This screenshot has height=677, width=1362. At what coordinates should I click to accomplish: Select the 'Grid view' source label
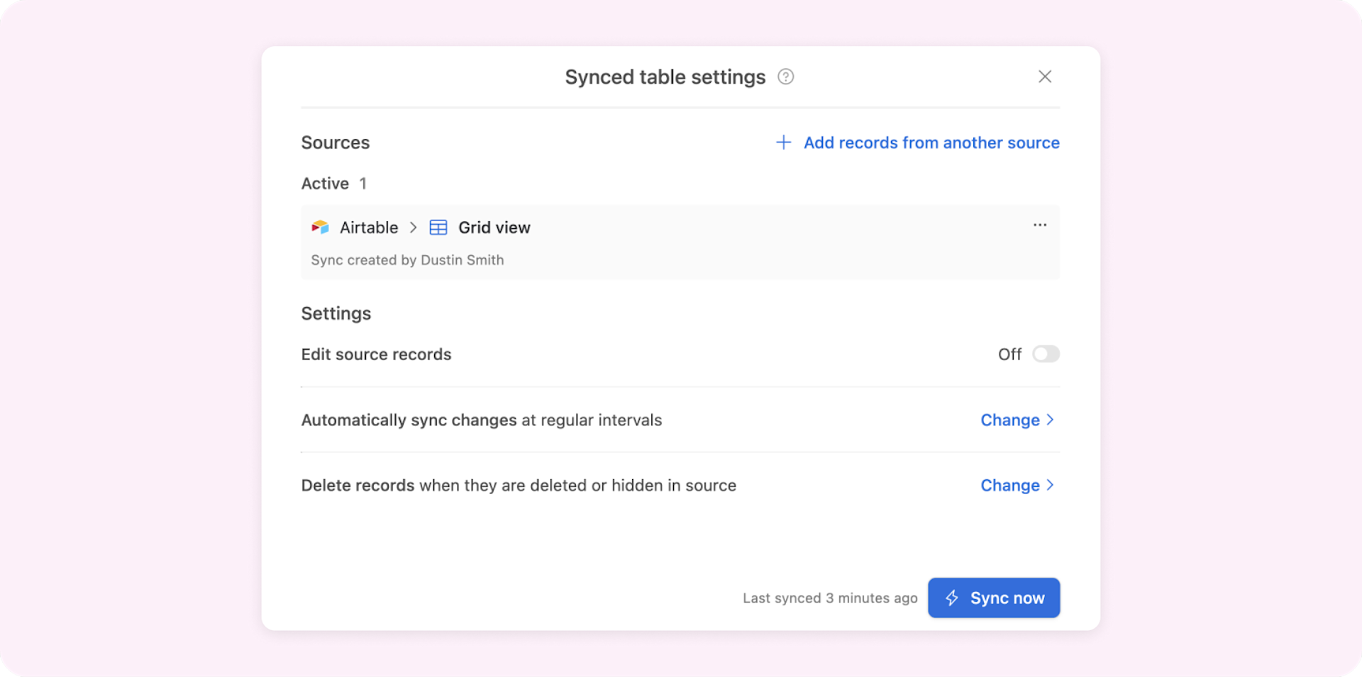494,228
